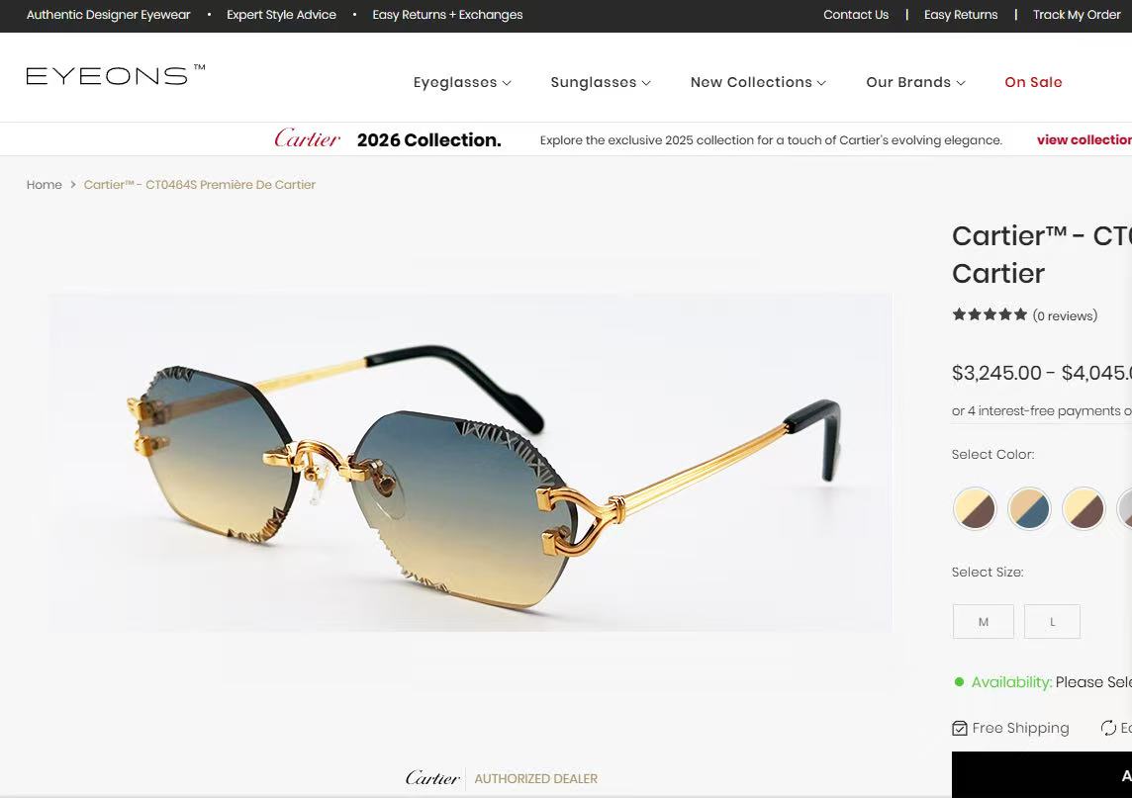This screenshot has width=1132, height=798.
Task: Click the sunglasses product image
Action: tap(471, 462)
